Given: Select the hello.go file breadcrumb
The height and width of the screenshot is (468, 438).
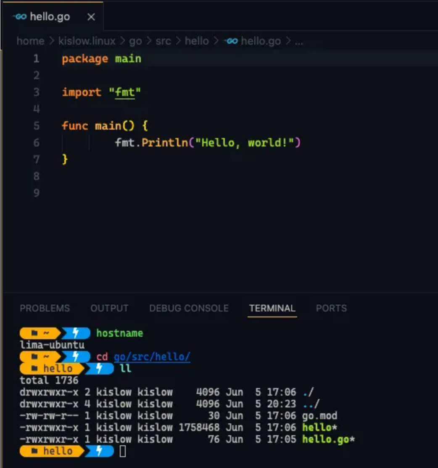Looking at the screenshot, I should click(261, 41).
